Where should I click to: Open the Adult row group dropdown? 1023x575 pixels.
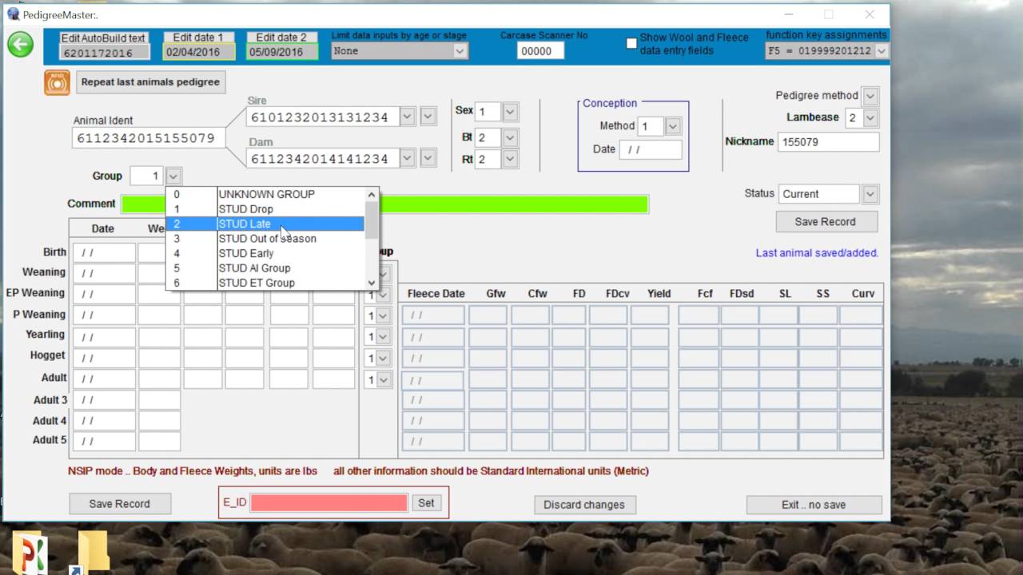pyautogui.click(x=383, y=380)
